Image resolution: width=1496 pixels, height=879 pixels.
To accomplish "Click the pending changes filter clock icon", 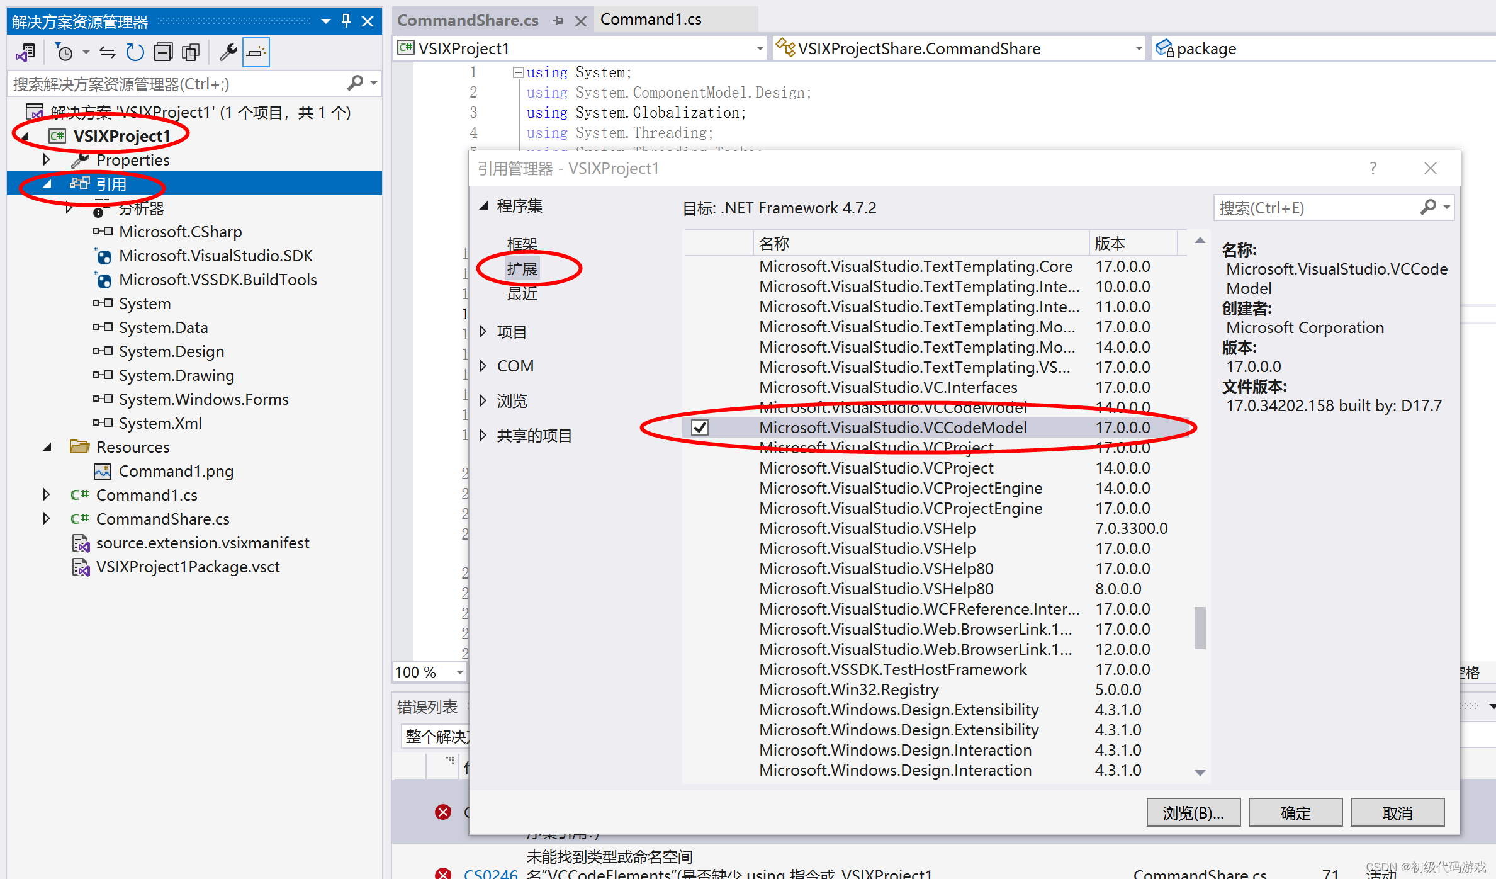I will point(64,52).
